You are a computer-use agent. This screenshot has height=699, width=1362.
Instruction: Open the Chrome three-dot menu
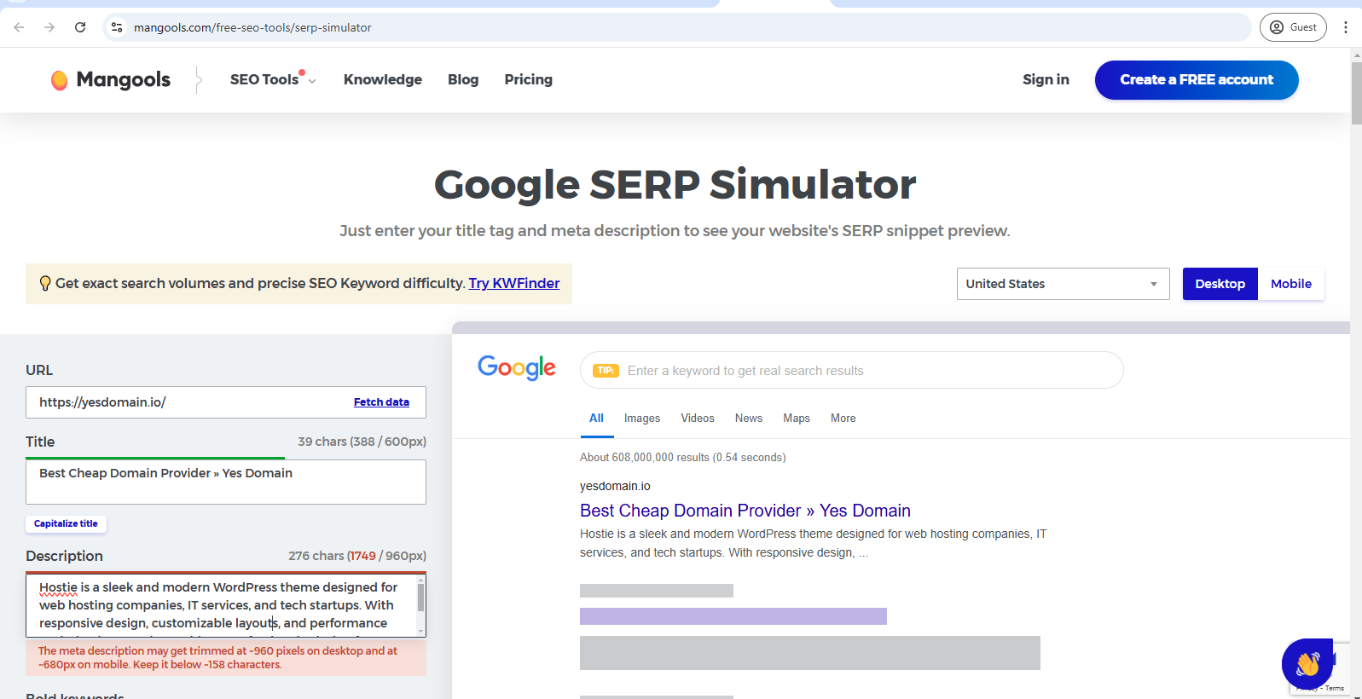pos(1346,27)
